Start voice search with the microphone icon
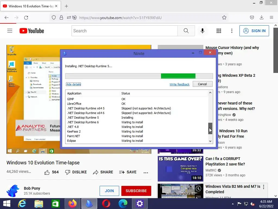The image size is (278, 209). (x=203, y=31)
